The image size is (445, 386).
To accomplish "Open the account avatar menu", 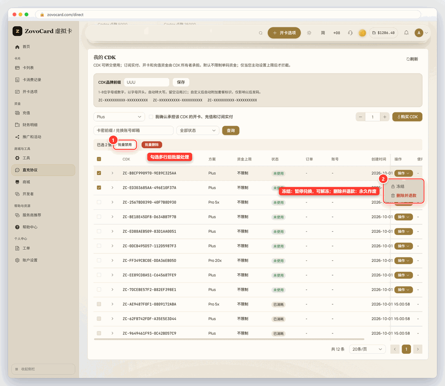I will (419, 33).
